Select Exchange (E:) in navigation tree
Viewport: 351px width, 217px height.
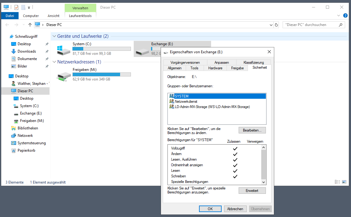31,113
